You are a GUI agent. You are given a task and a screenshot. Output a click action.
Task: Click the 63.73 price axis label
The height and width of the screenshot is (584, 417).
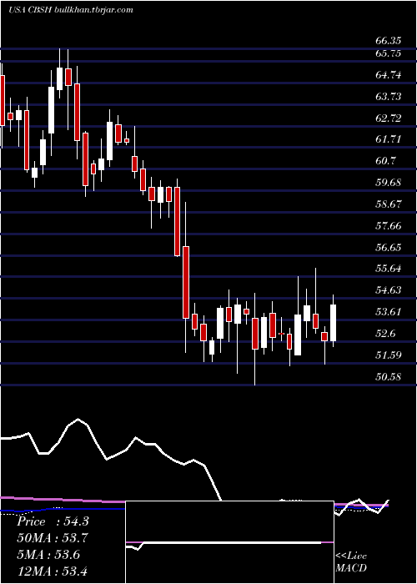[389, 97]
